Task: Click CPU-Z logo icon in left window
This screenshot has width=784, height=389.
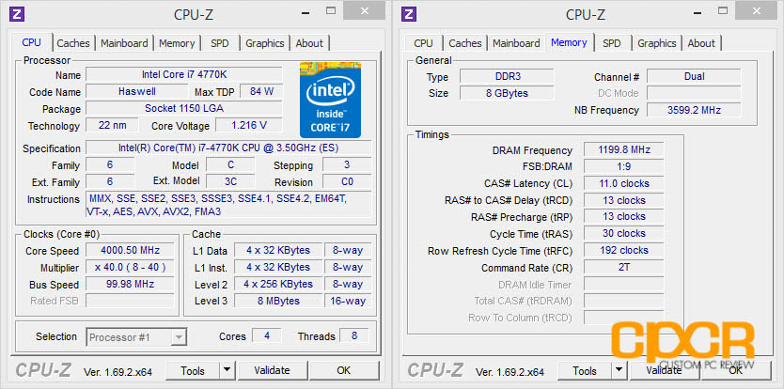Action: 17,14
